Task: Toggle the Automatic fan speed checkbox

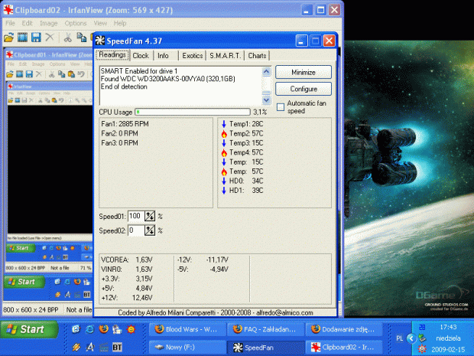Action: pyautogui.click(x=281, y=107)
